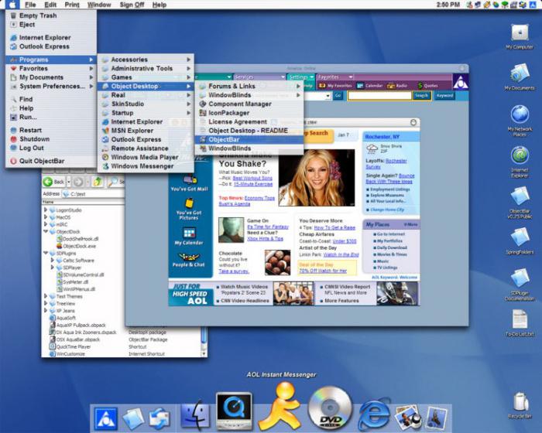
Task: Expand the Test Themes folder
Action: pyautogui.click(x=46, y=296)
